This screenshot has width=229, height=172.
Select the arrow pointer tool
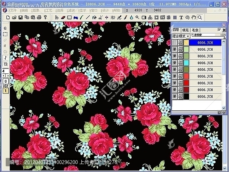click(56, 18)
